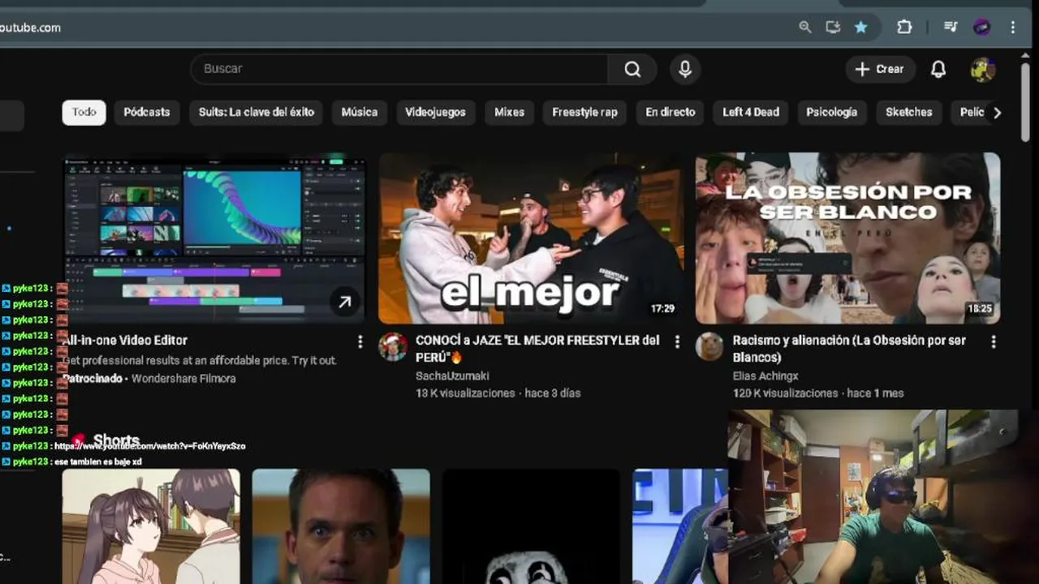Click the Crear button
The image size is (1039, 584).
[880, 69]
